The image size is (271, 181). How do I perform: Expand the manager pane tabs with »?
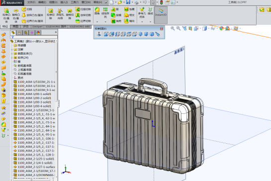click(x=56, y=32)
